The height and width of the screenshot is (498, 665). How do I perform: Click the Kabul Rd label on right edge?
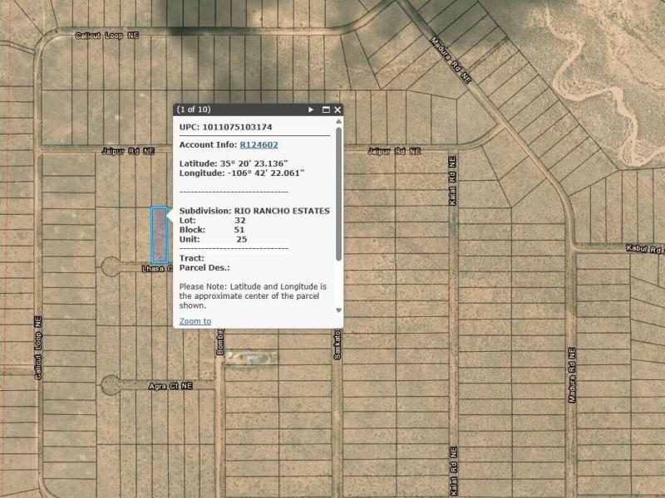[x=644, y=248]
